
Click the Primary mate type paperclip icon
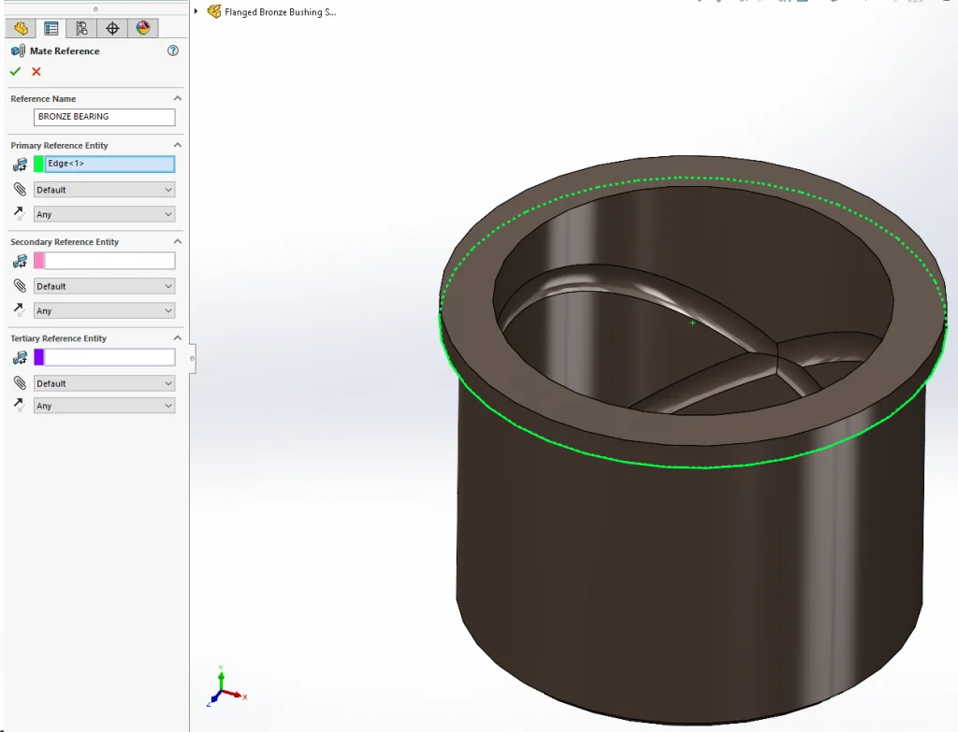(20, 190)
